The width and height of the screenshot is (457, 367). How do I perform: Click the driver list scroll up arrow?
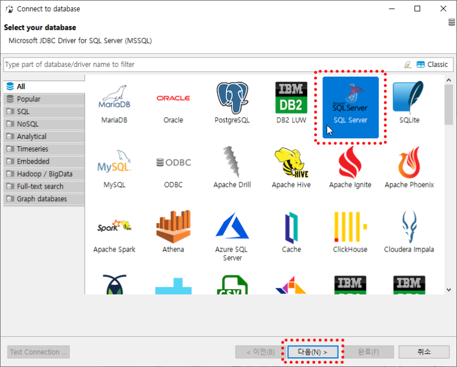(x=449, y=80)
